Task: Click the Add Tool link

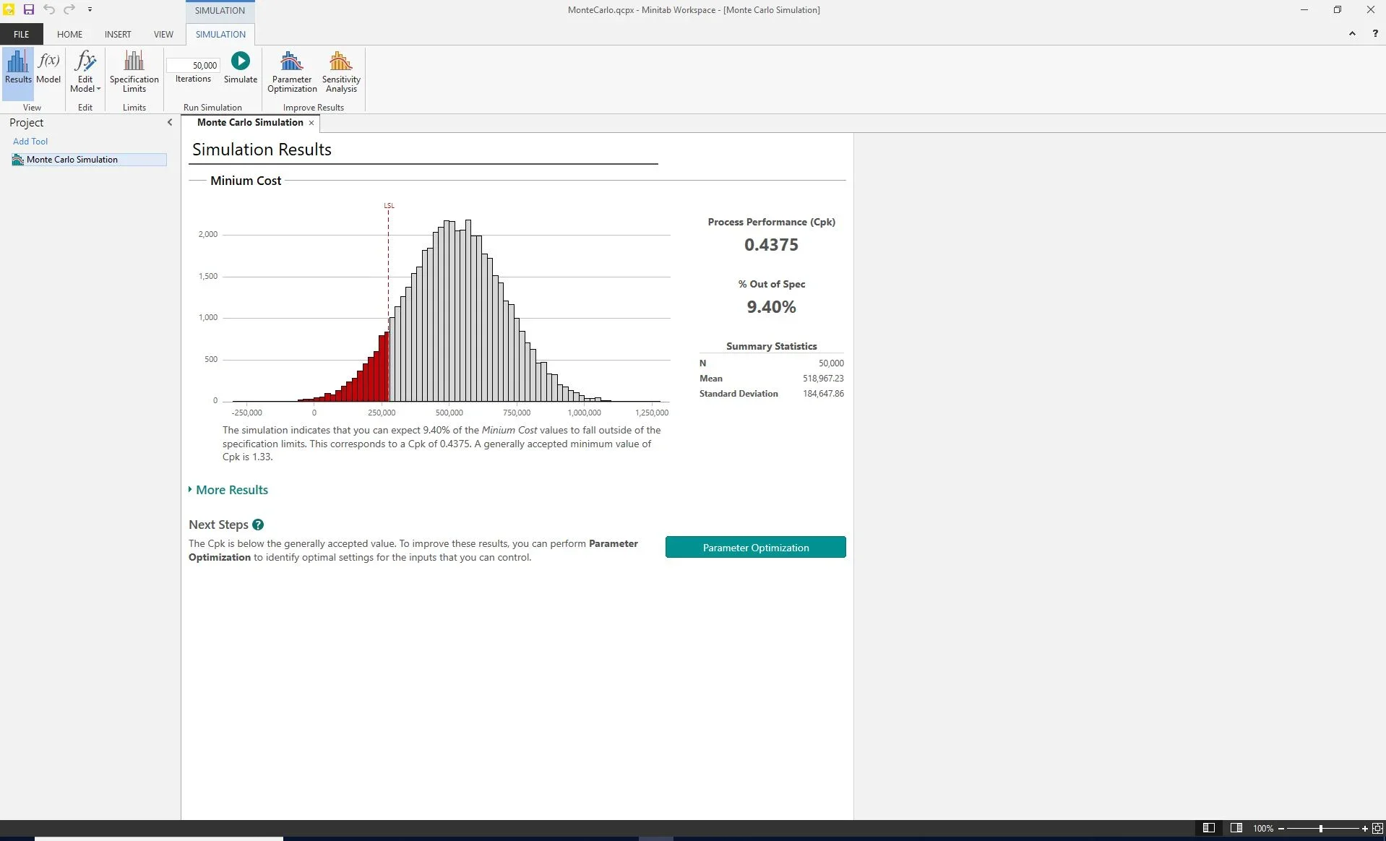Action: 30,141
